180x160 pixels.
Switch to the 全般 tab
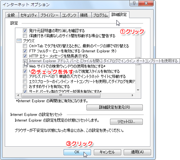(12, 15)
